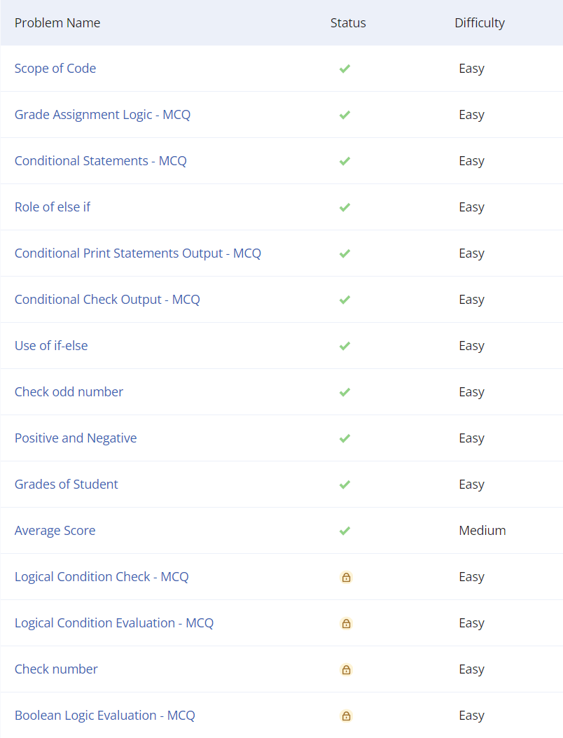The height and width of the screenshot is (738, 563).
Task: Open Grade Assignment Logic - MCQ
Action: click(x=102, y=114)
